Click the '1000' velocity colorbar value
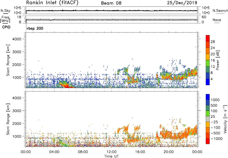This screenshot has height=158, width=228. click(x=215, y=100)
